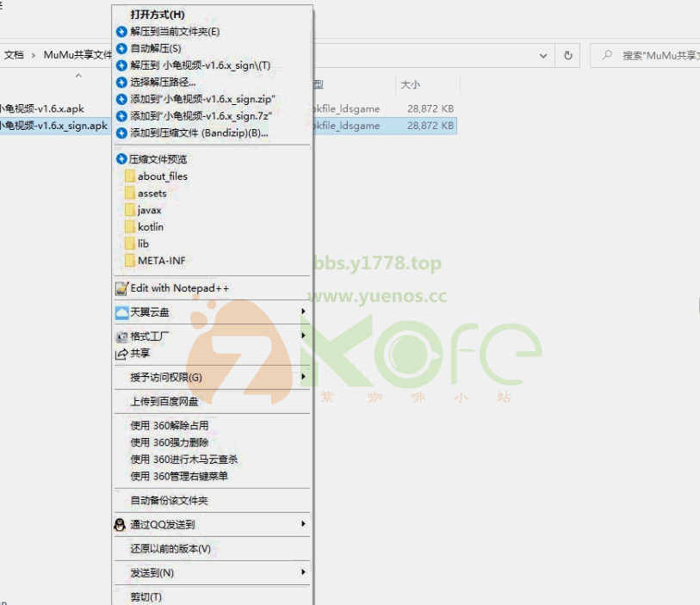The height and width of the screenshot is (605, 700).
Task: Open the 压缩文件预览 archive preview
Action: (x=165, y=158)
